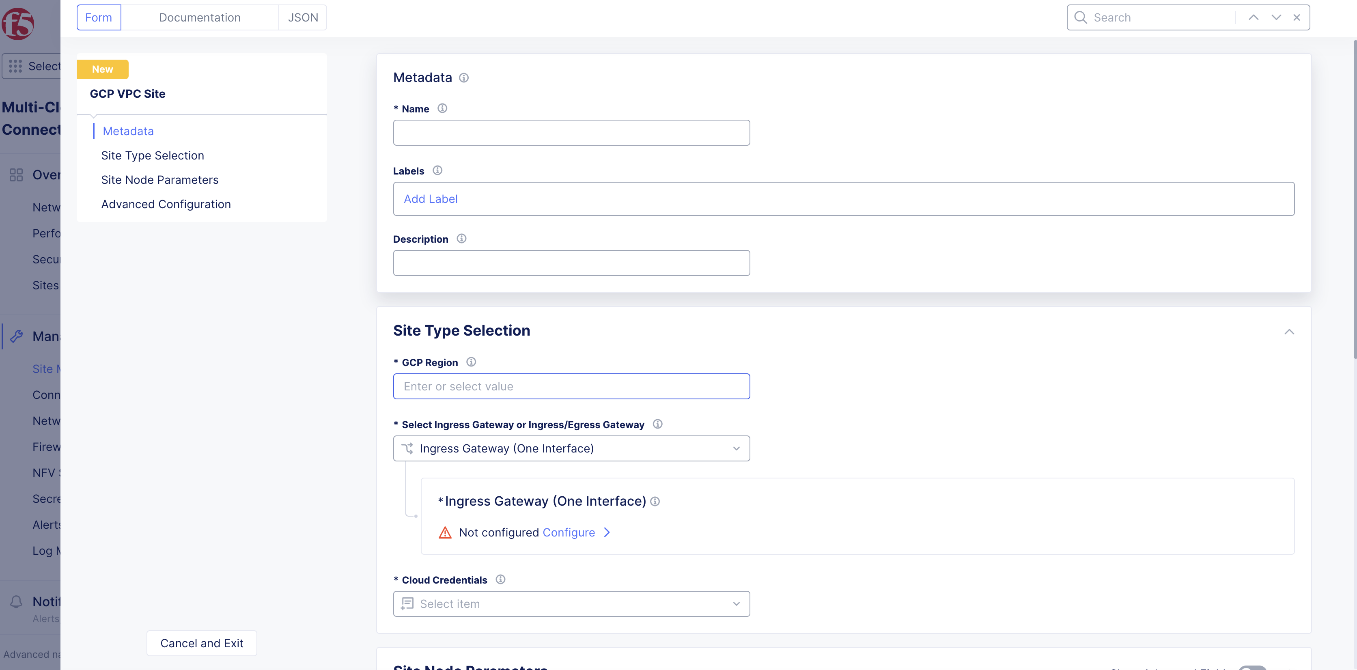
Task: Click the GCP Region input field
Action: click(x=571, y=387)
